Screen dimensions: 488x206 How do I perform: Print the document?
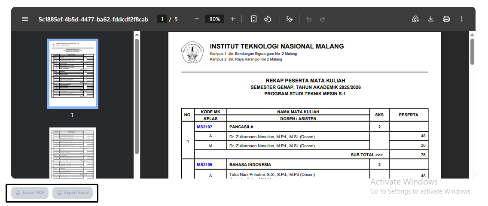coord(446,19)
